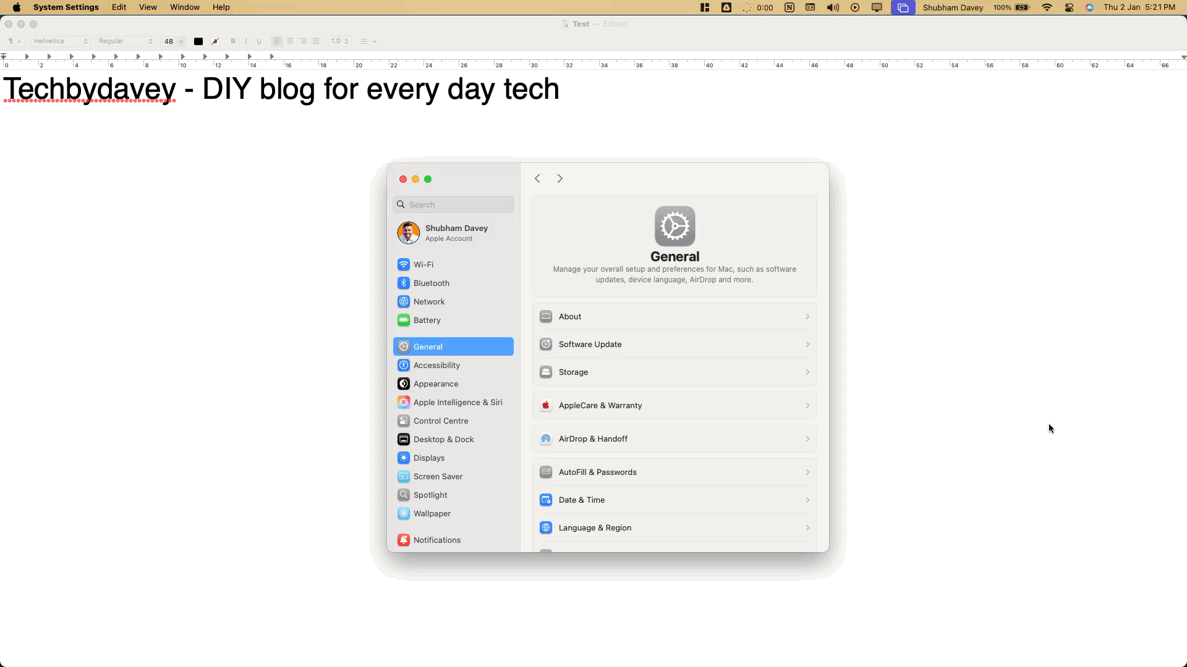Image resolution: width=1187 pixels, height=667 pixels.
Task: Click the System Settings search field
Action: [454, 204]
